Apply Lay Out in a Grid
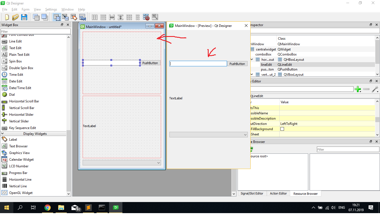 point(129,17)
